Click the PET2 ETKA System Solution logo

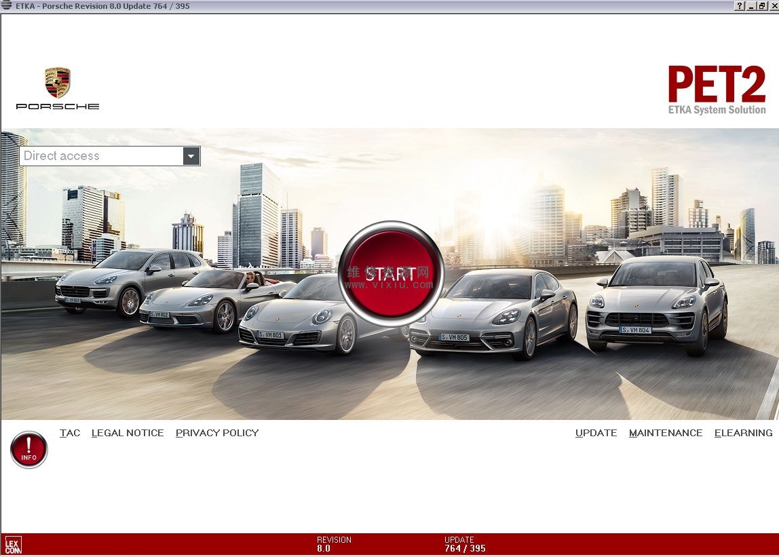pos(717,90)
